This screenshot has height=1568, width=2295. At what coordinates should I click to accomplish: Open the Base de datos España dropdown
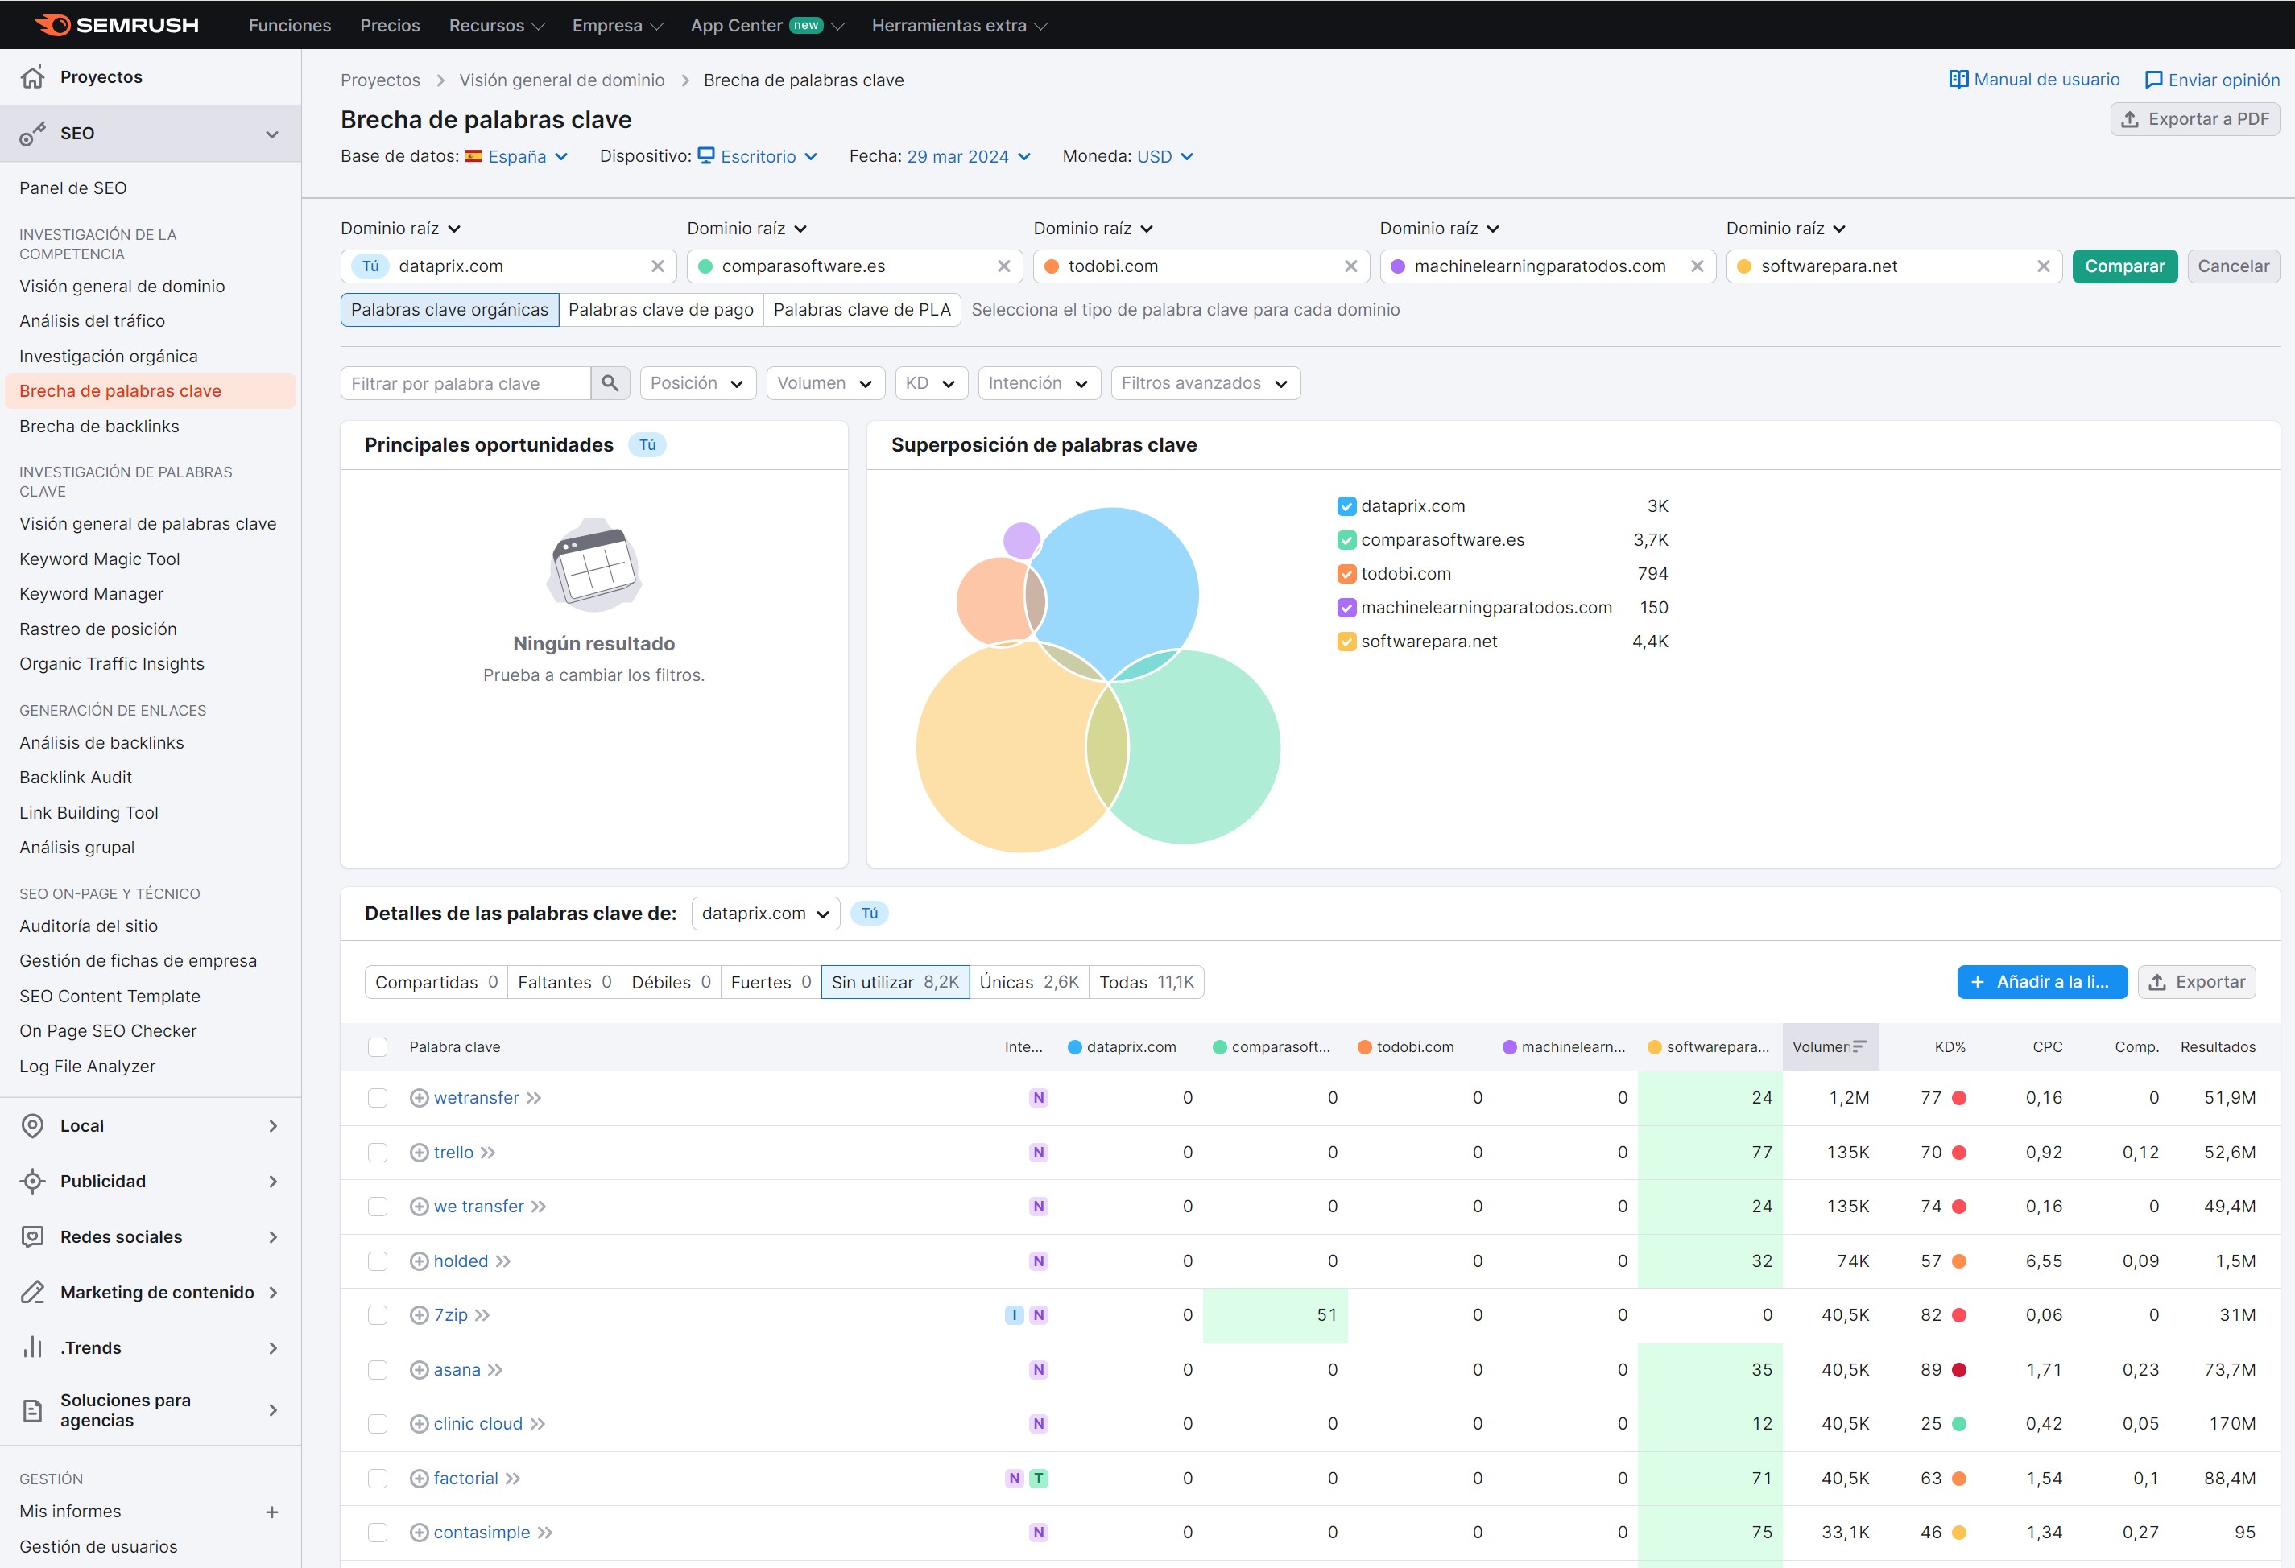[518, 156]
